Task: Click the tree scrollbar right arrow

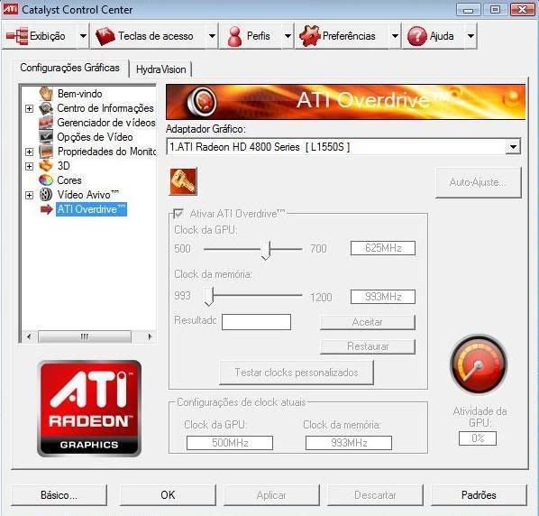Action: click(150, 336)
